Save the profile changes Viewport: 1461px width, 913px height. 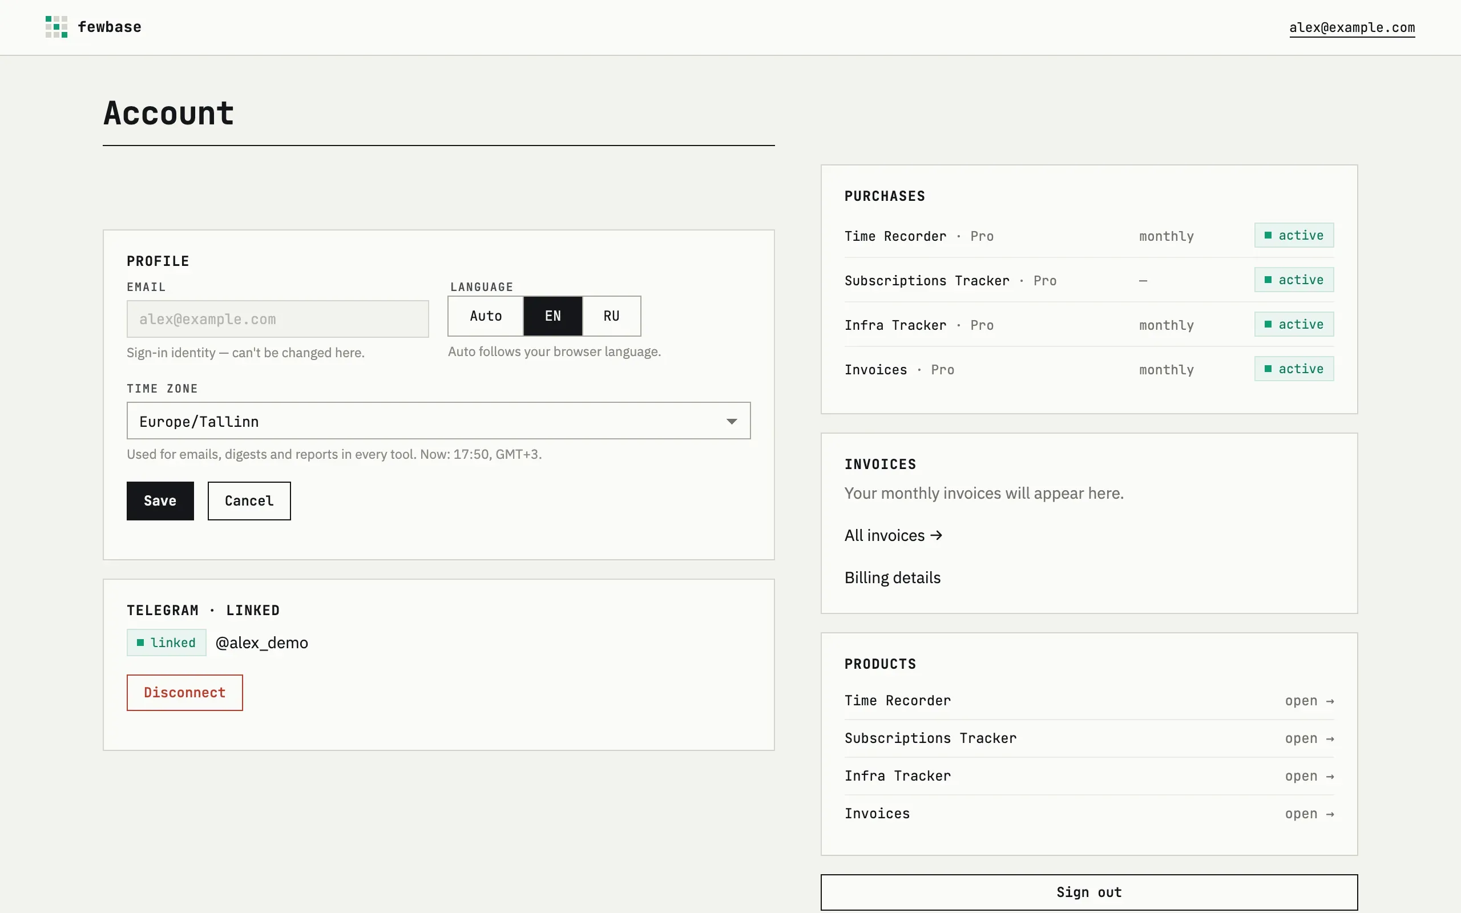pos(160,500)
